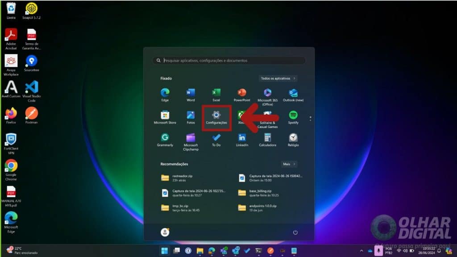The height and width of the screenshot is (257, 457).
Task: Select the Lixeira desktop icon
Action: click(11, 11)
